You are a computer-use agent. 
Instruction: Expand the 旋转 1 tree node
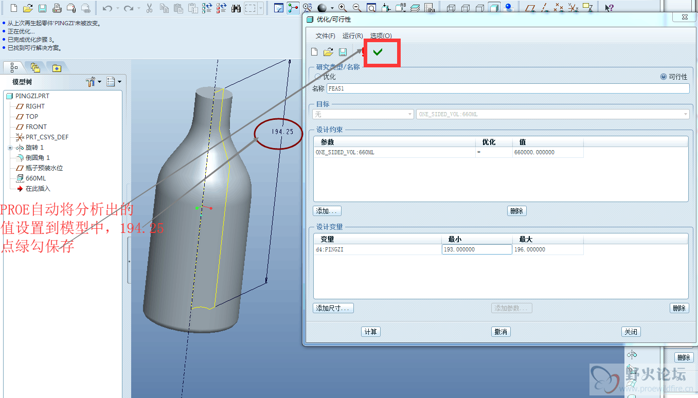(x=10, y=148)
